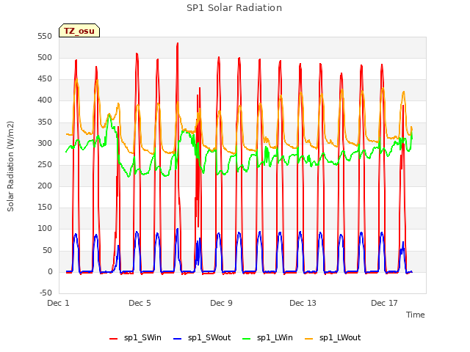Click the Dec 9 x-axis tick label
The width and height of the screenshot is (470, 352).
221,303
